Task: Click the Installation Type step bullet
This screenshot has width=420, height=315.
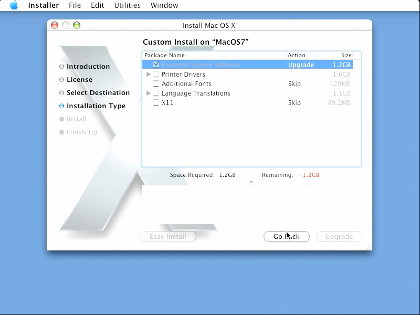Action: pyautogui.click(x=61, y=106)
